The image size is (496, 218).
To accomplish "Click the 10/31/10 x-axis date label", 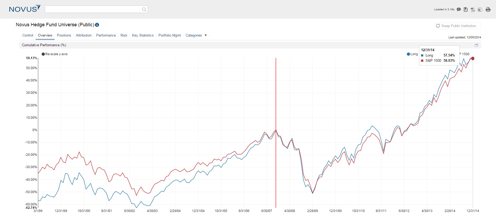I will pos(358,211).
